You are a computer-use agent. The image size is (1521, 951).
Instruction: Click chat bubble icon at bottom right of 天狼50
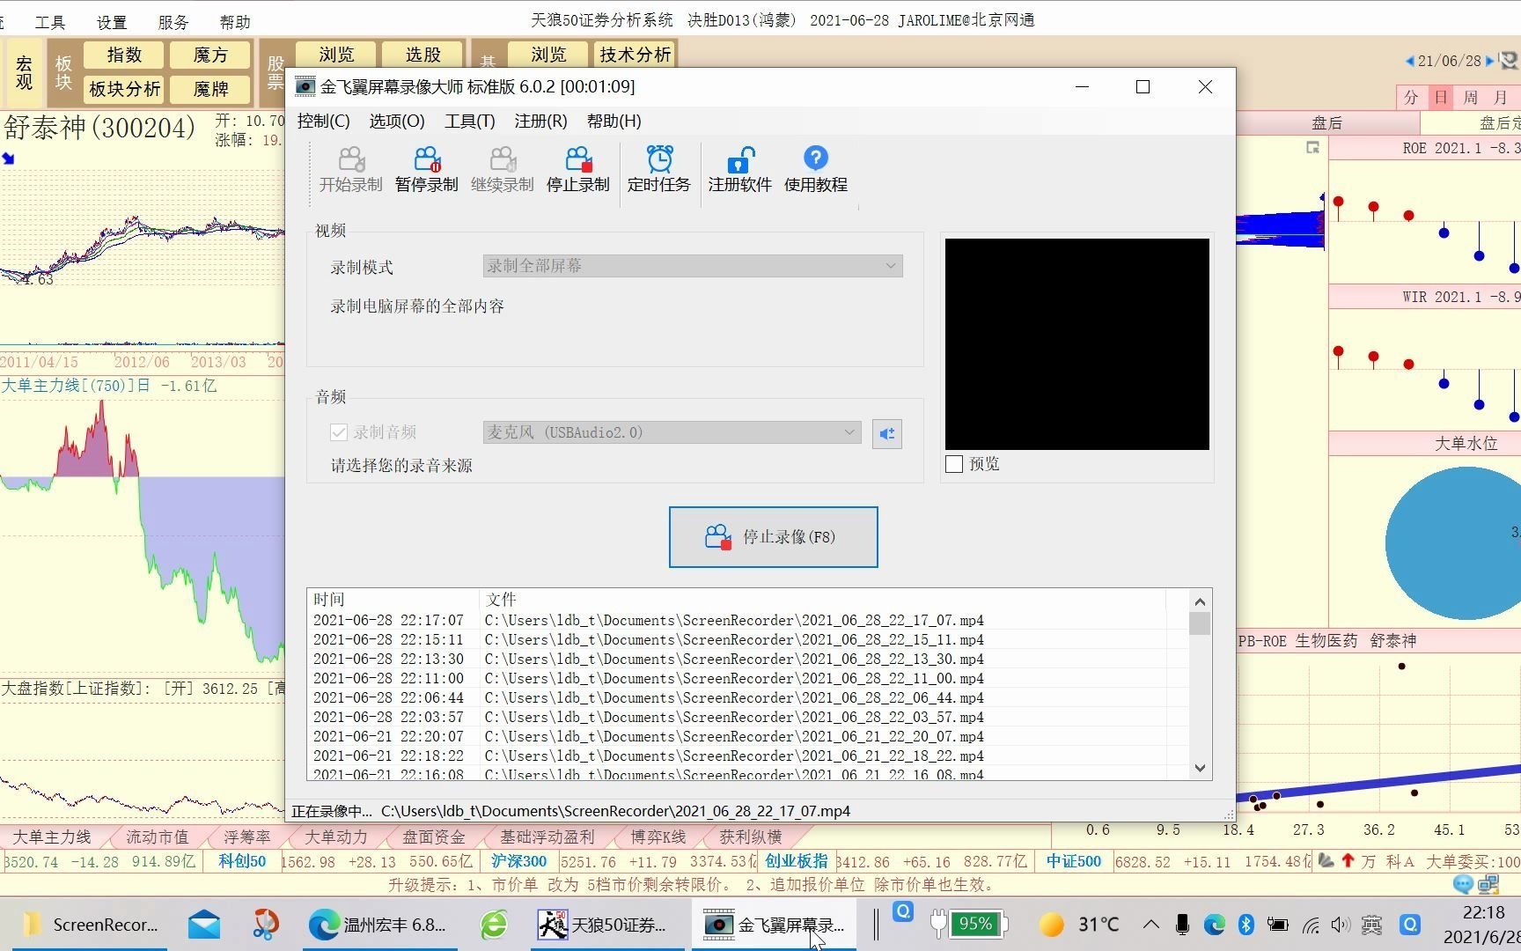click(1463, 883)
